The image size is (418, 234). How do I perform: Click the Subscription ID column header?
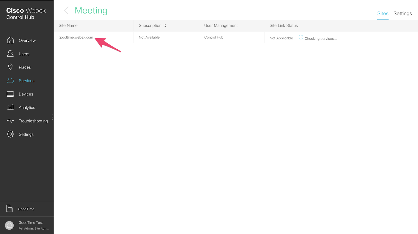click(153, 26)
